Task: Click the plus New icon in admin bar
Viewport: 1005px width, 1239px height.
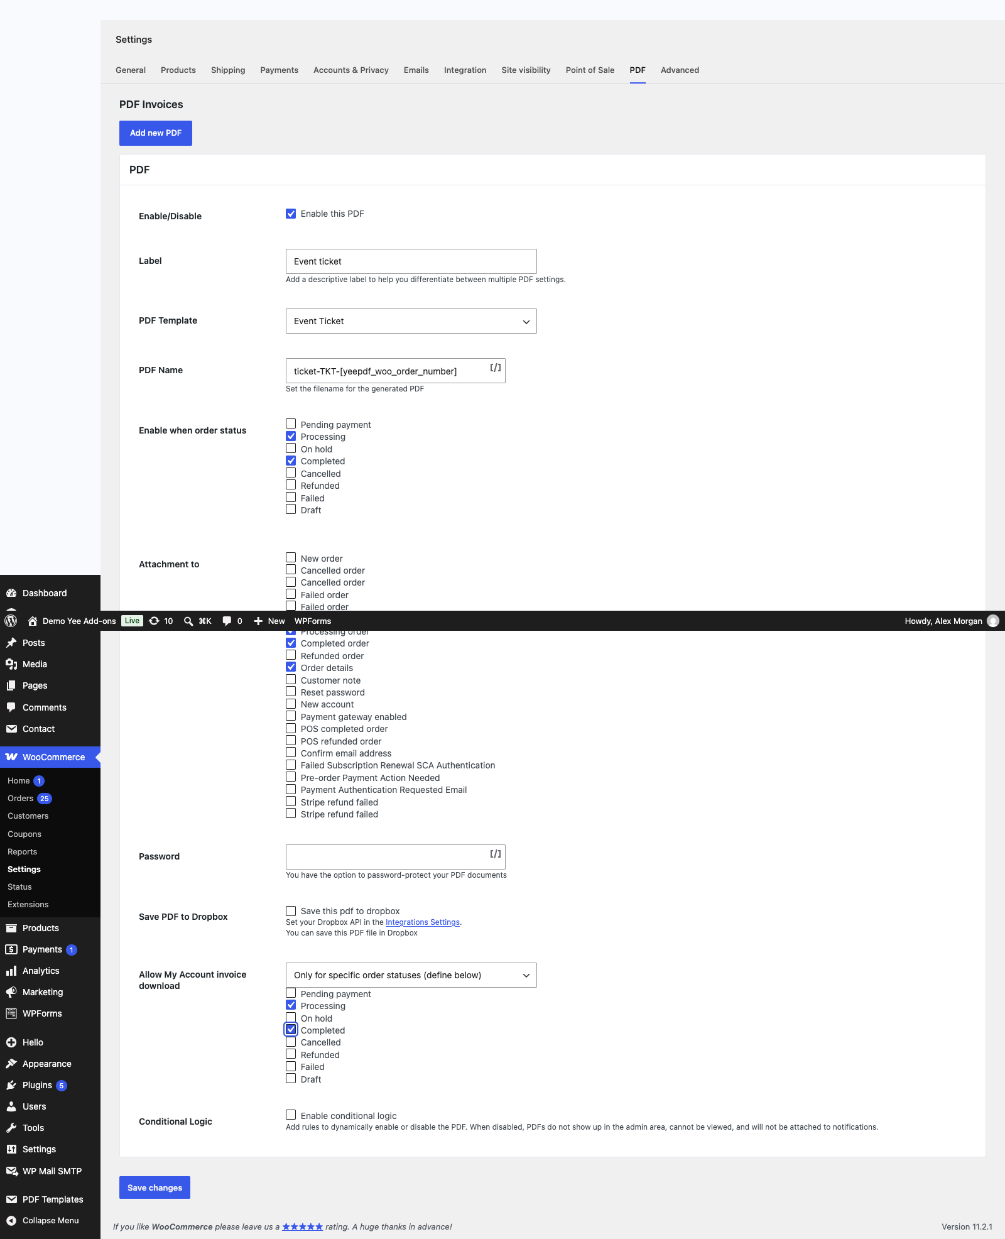Action: click(258, 621)
